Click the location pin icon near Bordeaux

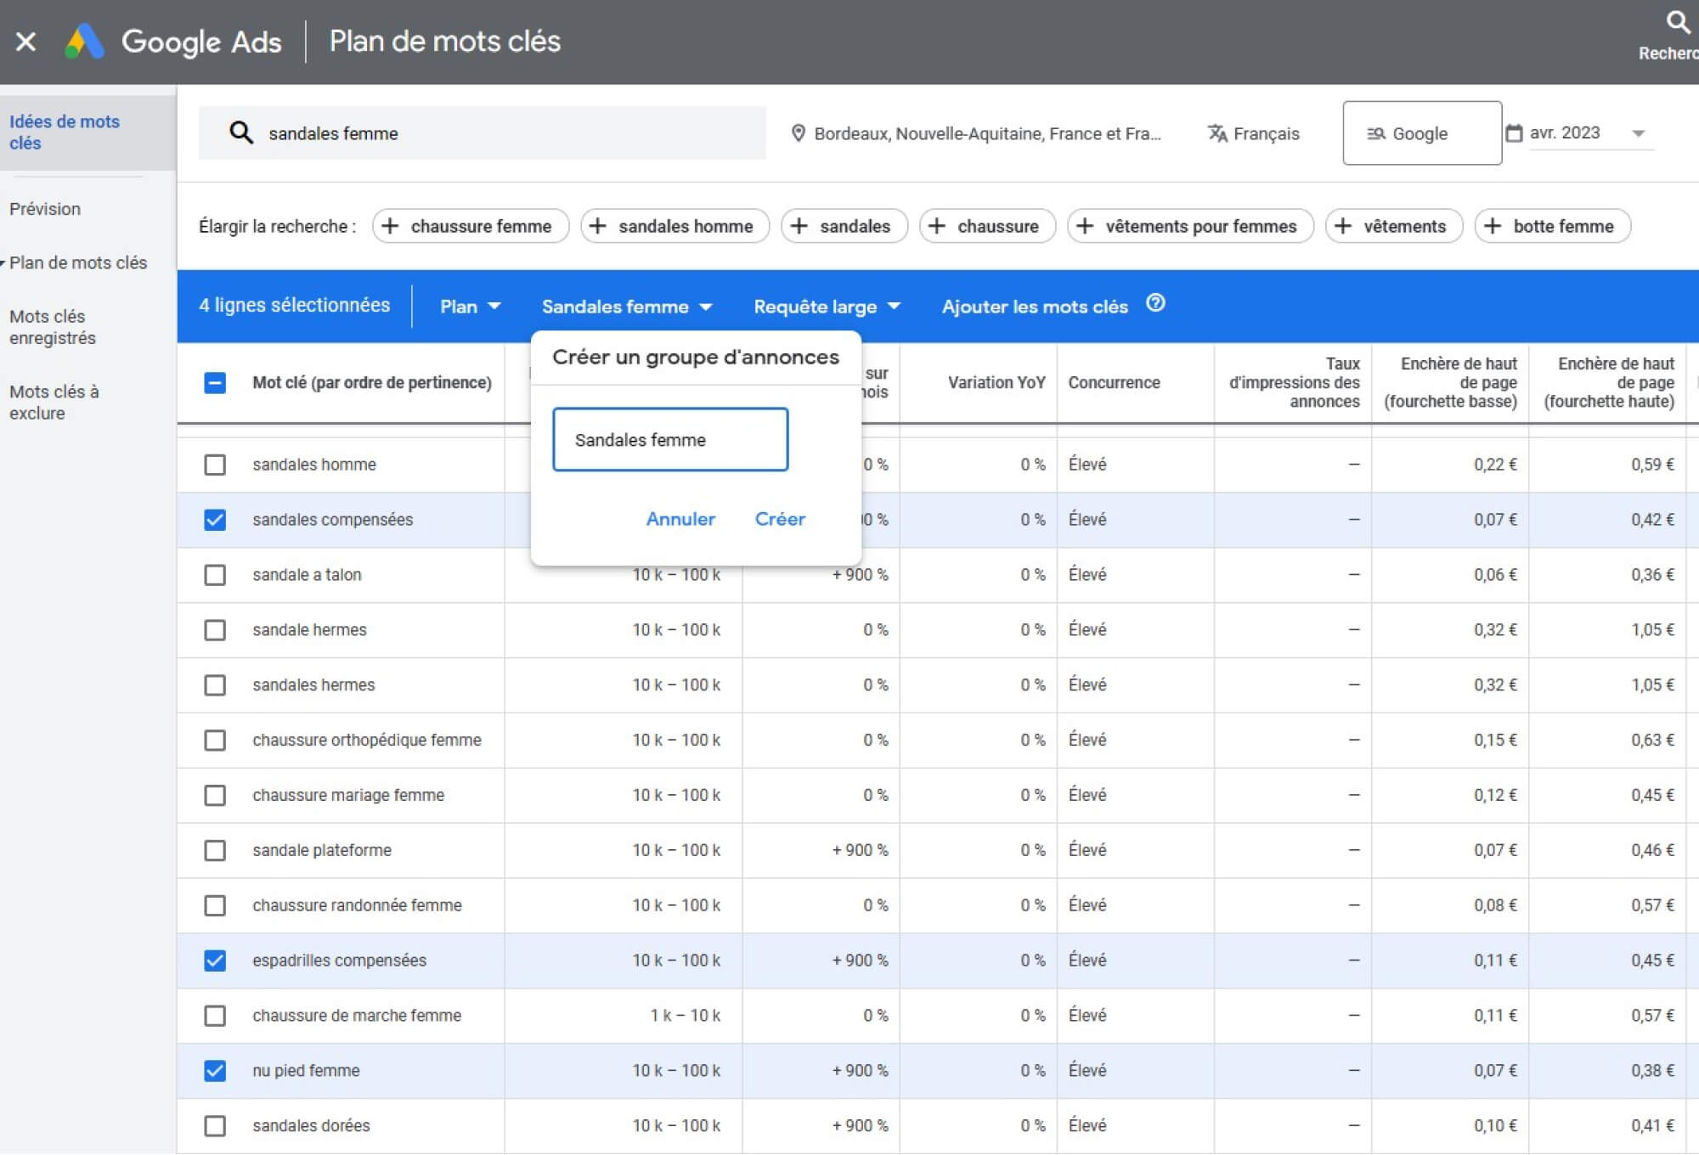pos(795,132)
